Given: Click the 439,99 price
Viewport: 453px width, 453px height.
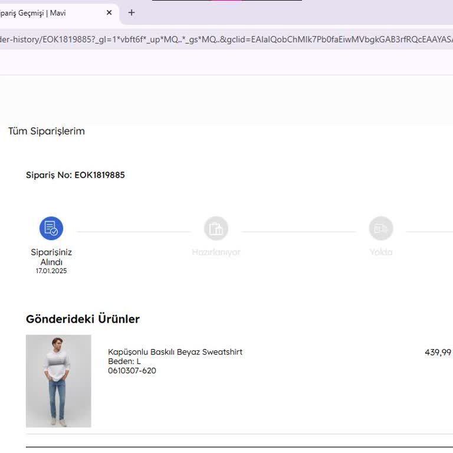Looking at the screenshot, I should 438,353.
